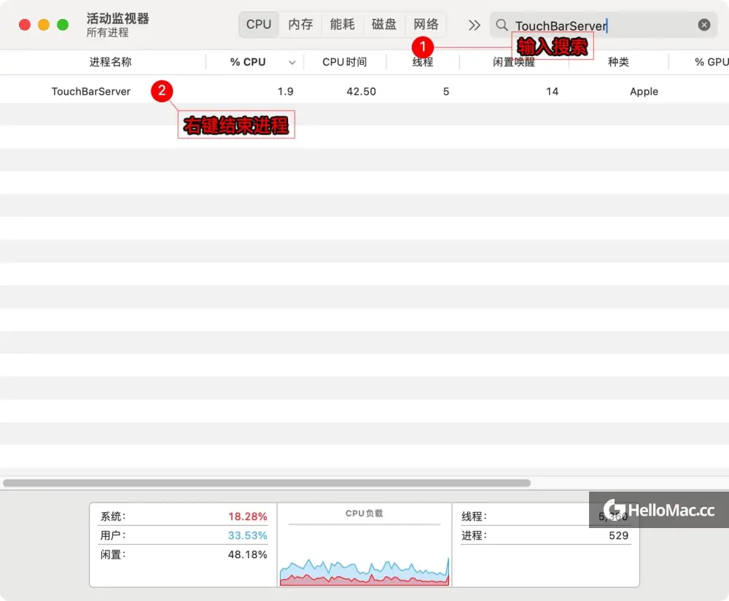This screenshot has width=729, height=601.
Task: Sort by 线程 column header
Action: [x=423, y=62]
